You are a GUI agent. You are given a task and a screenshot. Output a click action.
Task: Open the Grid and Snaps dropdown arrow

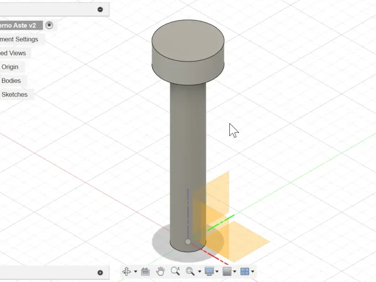(235, 272)
